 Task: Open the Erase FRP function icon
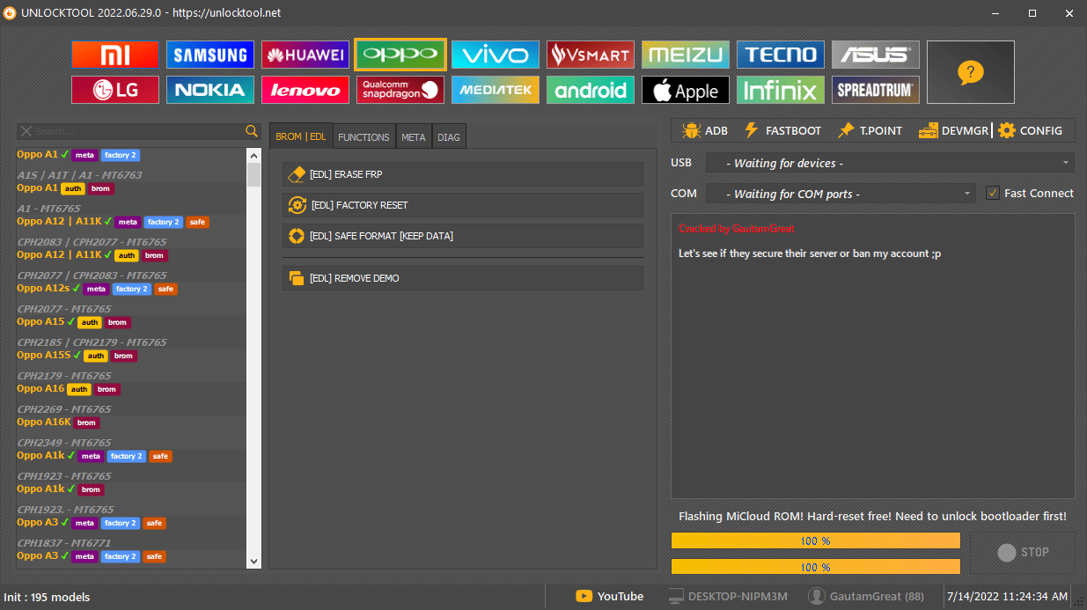click(297, 174)
